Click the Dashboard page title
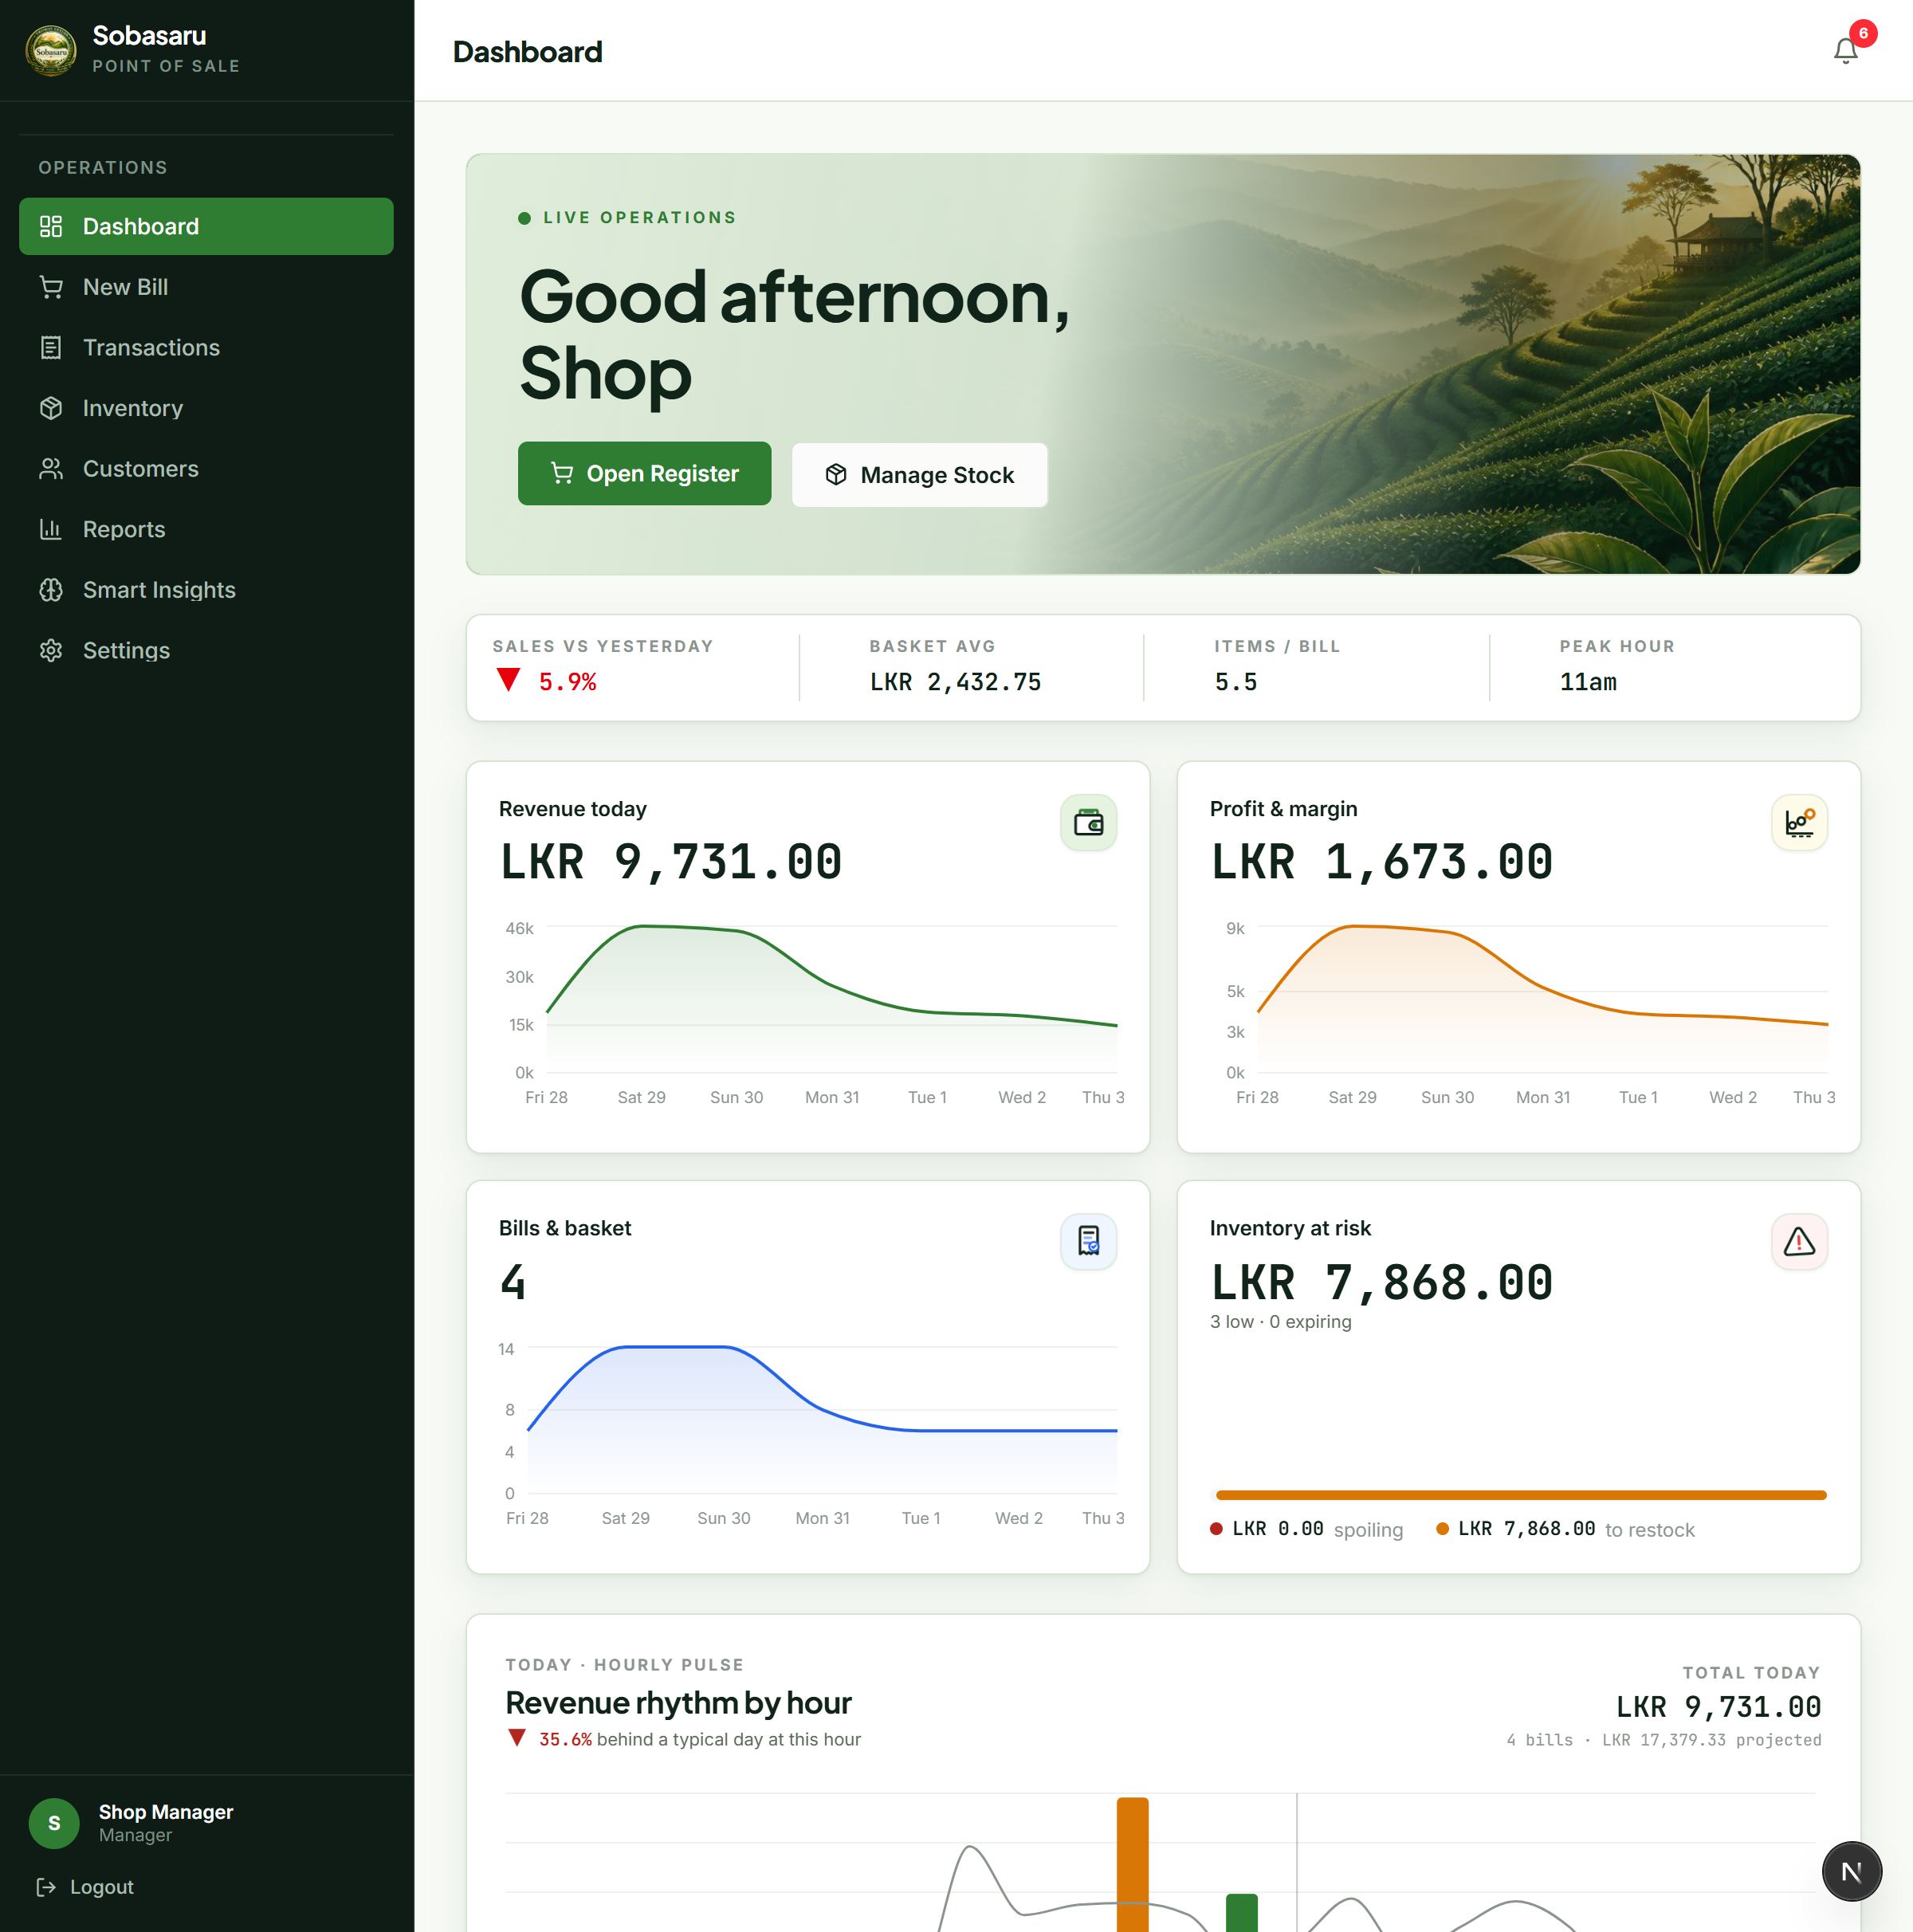The height and width of the screenshot is (1932, 1913). point(527,51)
